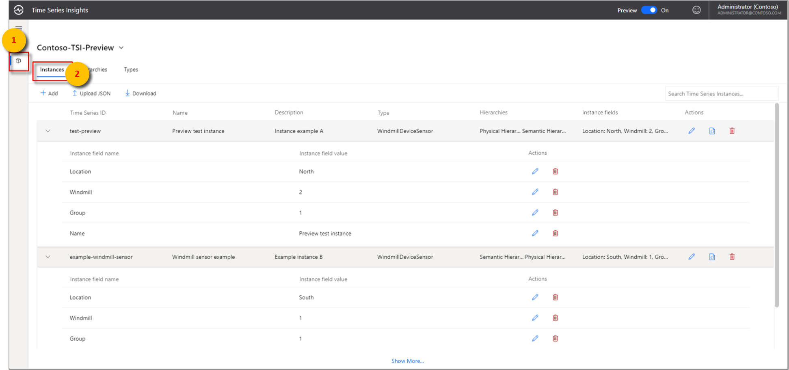Collapse the test-preview instance row
The width and height of the screenshot is (789, 370).
coord(48,131)
